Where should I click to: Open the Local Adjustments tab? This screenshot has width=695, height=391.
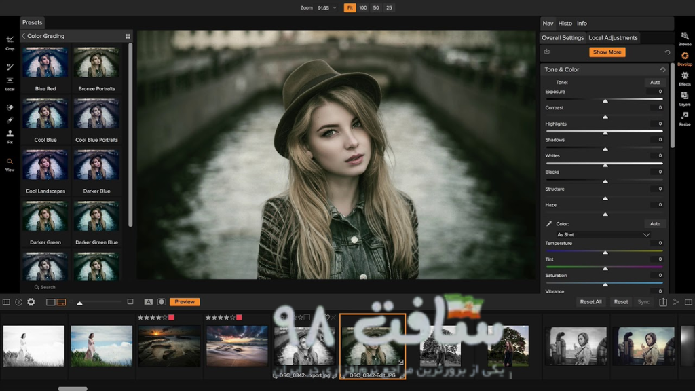(x=613, y=38)
